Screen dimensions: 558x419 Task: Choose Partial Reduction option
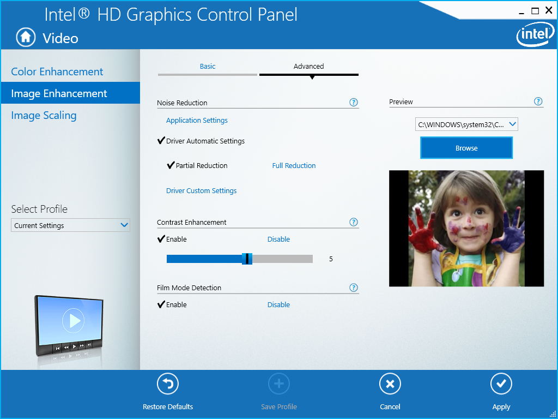click(x=197, y=166)
